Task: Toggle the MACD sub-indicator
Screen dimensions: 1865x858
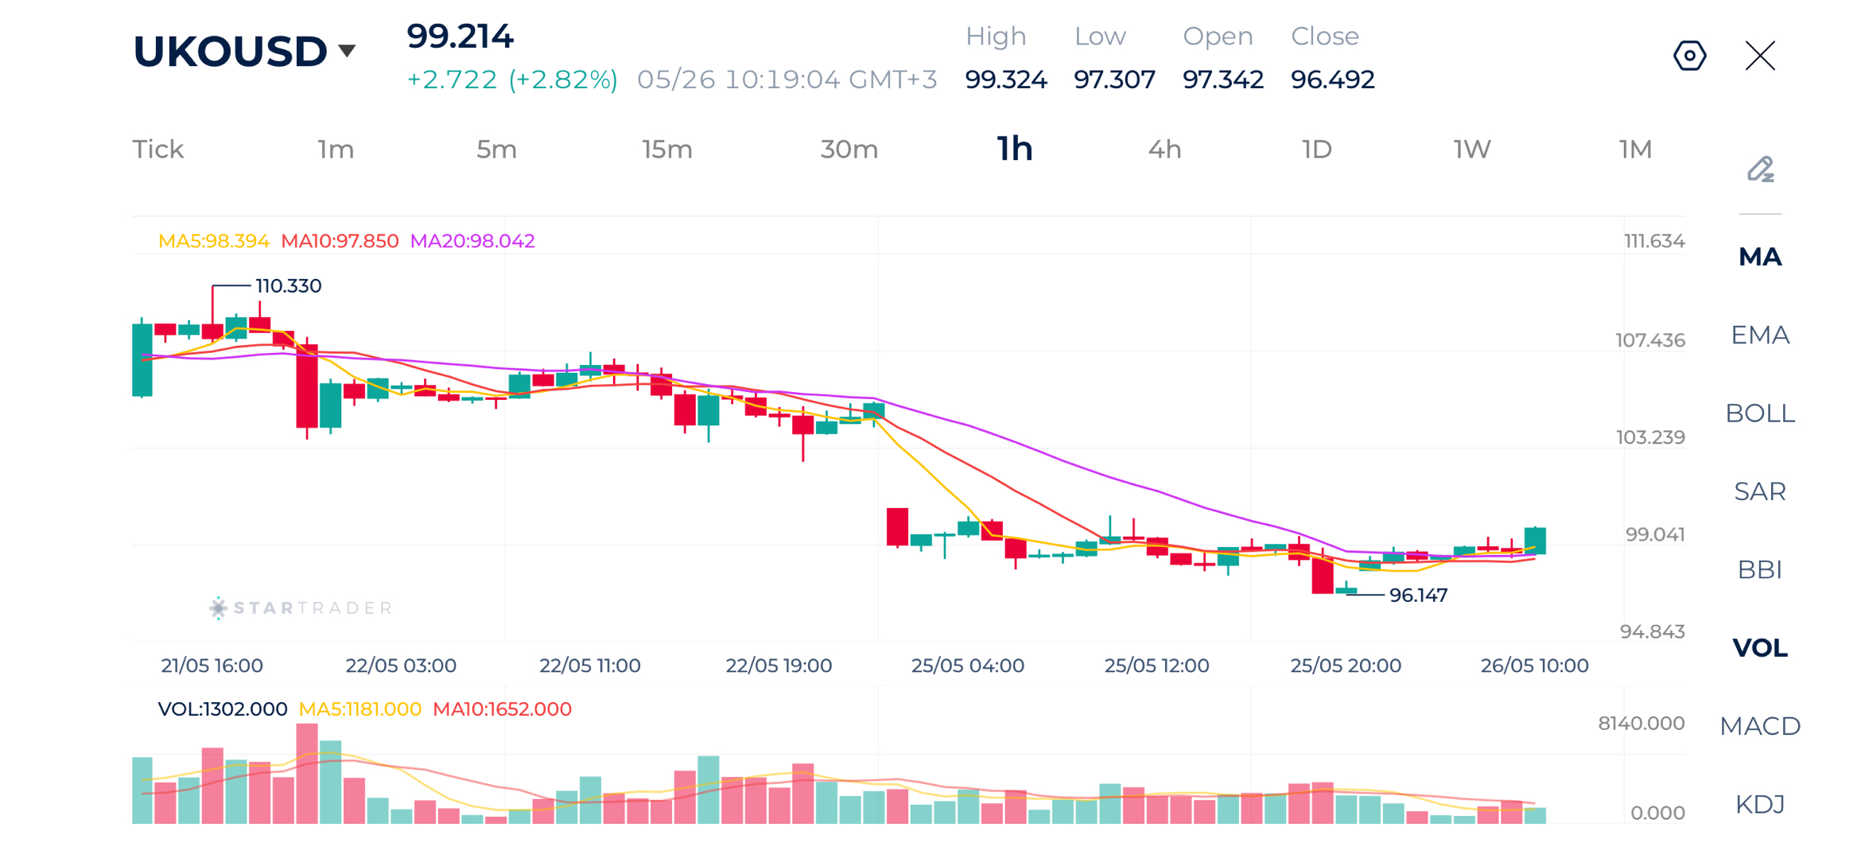Action: click(1760, 726)
